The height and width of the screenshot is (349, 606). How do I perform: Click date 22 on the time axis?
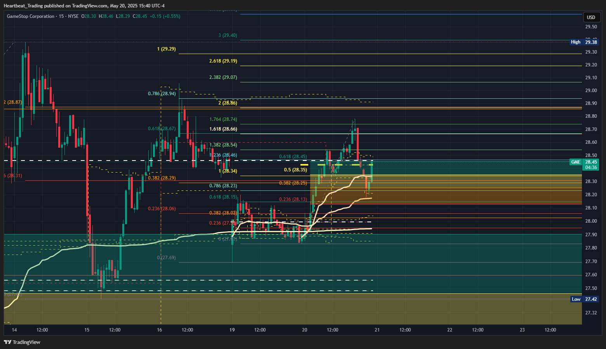tap(450, 330)
